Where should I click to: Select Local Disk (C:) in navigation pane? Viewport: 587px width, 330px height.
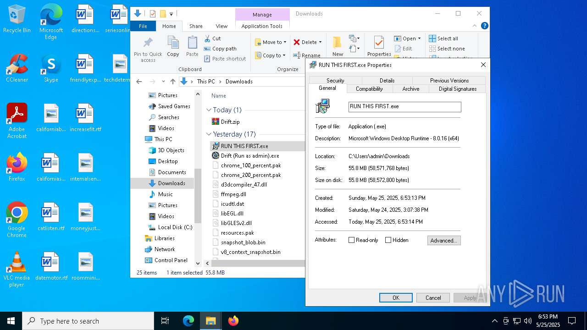(x=170, y=227)
